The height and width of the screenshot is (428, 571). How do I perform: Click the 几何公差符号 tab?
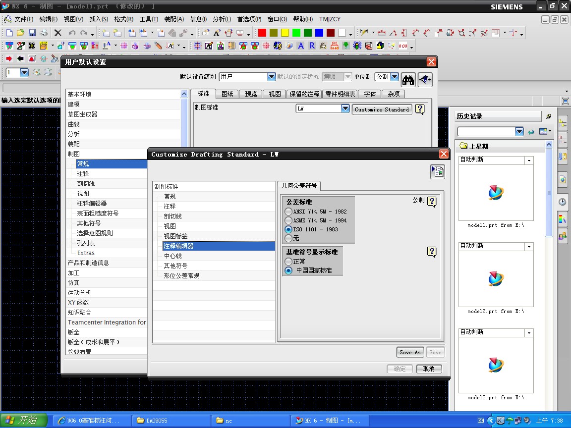tap(299, 186)
